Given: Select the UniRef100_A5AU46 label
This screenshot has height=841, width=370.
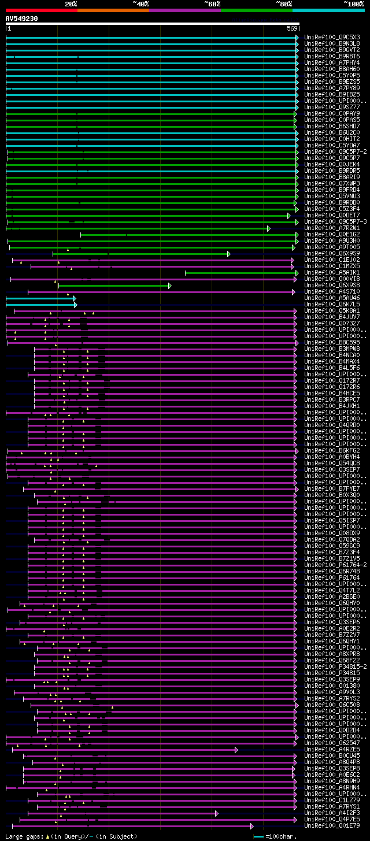Looking at the screenshot, I should tap(332, 298).
